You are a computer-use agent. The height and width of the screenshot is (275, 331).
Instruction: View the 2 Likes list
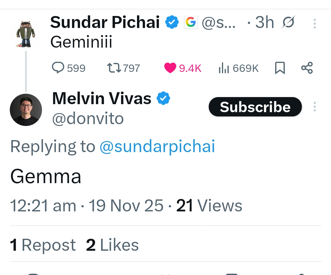(x=112, y=245)
